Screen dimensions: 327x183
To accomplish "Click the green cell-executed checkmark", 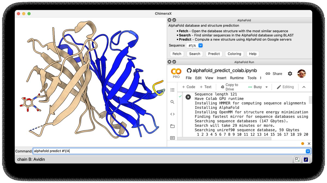I will 180,96.
